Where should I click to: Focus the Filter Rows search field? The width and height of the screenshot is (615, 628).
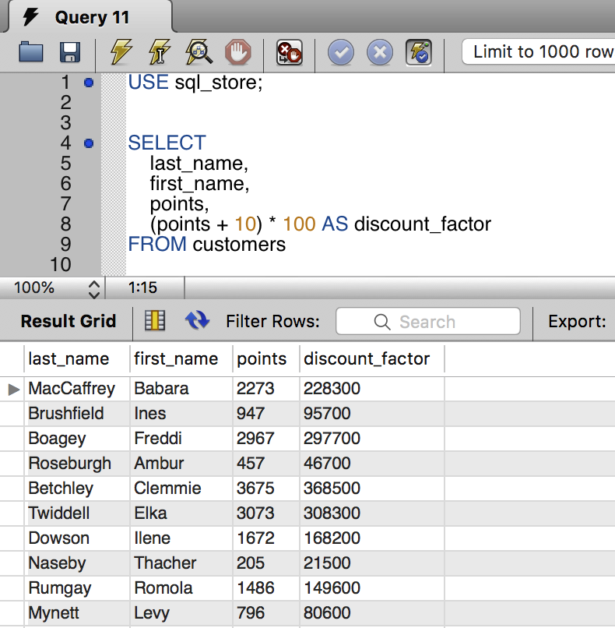coord(428,321)
